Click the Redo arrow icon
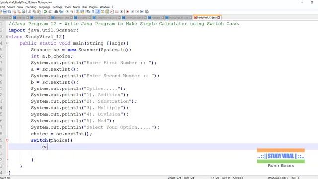Screen dimensions: 318x179 coord(50,12)
